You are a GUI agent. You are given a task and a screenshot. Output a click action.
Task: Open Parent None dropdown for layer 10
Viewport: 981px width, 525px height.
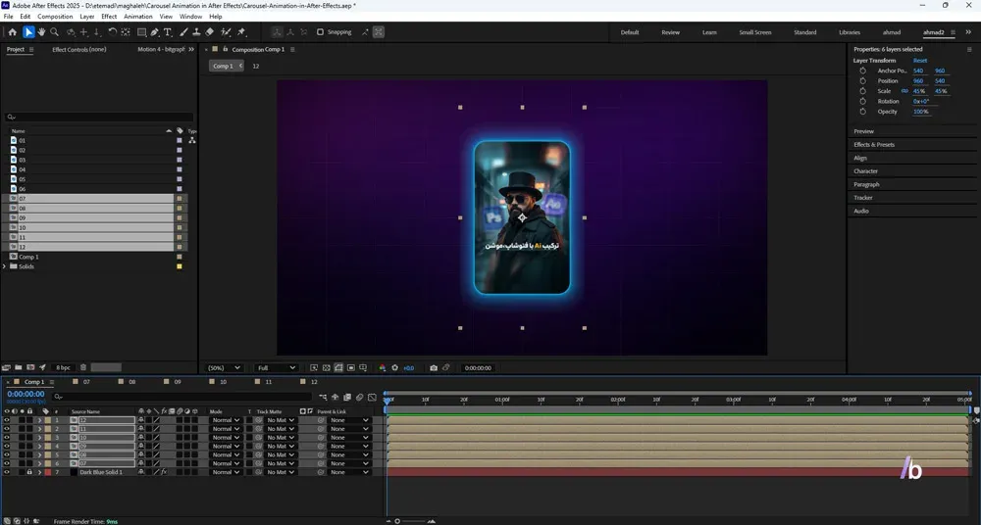(349, 438)
